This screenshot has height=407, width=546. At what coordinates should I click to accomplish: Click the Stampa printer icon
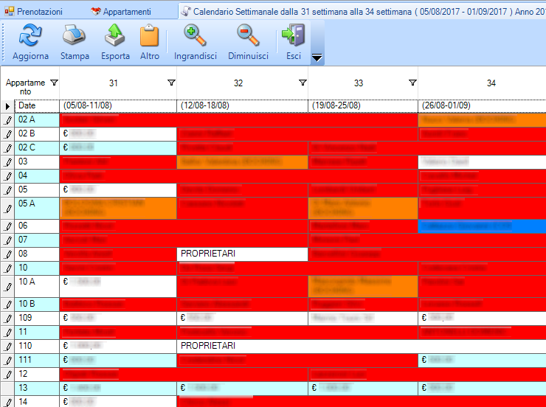coord(75,35)
